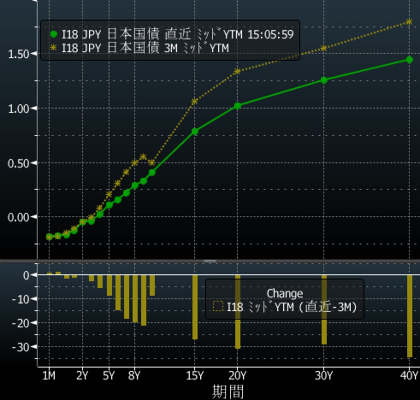Click the yellow star marker at 30Y
This screenshot has width=420, height=400.
[324, 48]
